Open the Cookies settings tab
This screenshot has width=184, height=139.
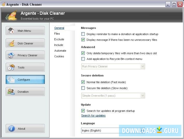[x=59, y=56]
